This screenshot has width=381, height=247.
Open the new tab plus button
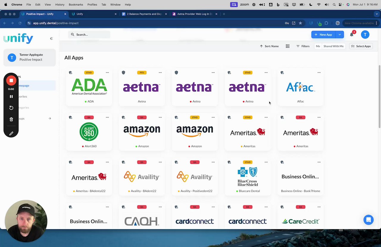pos(224,14)
